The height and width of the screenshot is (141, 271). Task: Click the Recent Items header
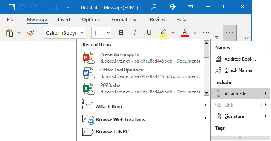click(x=97, y=45)
